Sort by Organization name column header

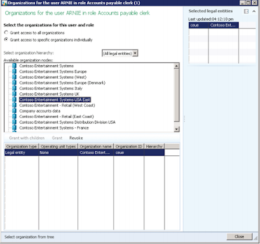pos(96,146)
